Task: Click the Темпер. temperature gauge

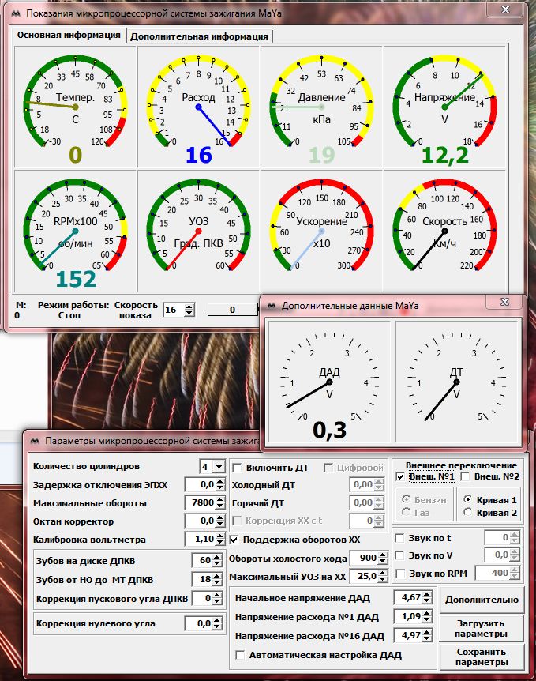Action: 75,105
